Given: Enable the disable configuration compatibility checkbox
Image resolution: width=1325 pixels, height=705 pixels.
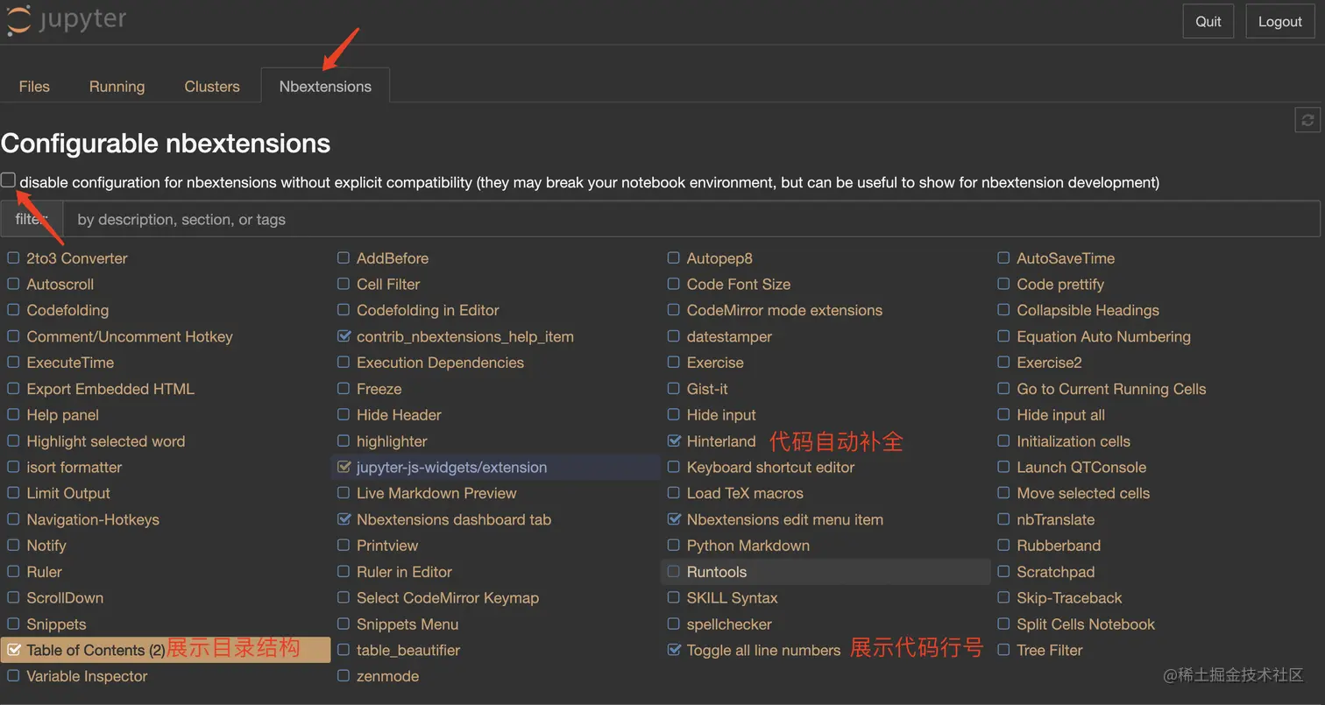Looking at the screenshot, I should click(x=8, y=180).
